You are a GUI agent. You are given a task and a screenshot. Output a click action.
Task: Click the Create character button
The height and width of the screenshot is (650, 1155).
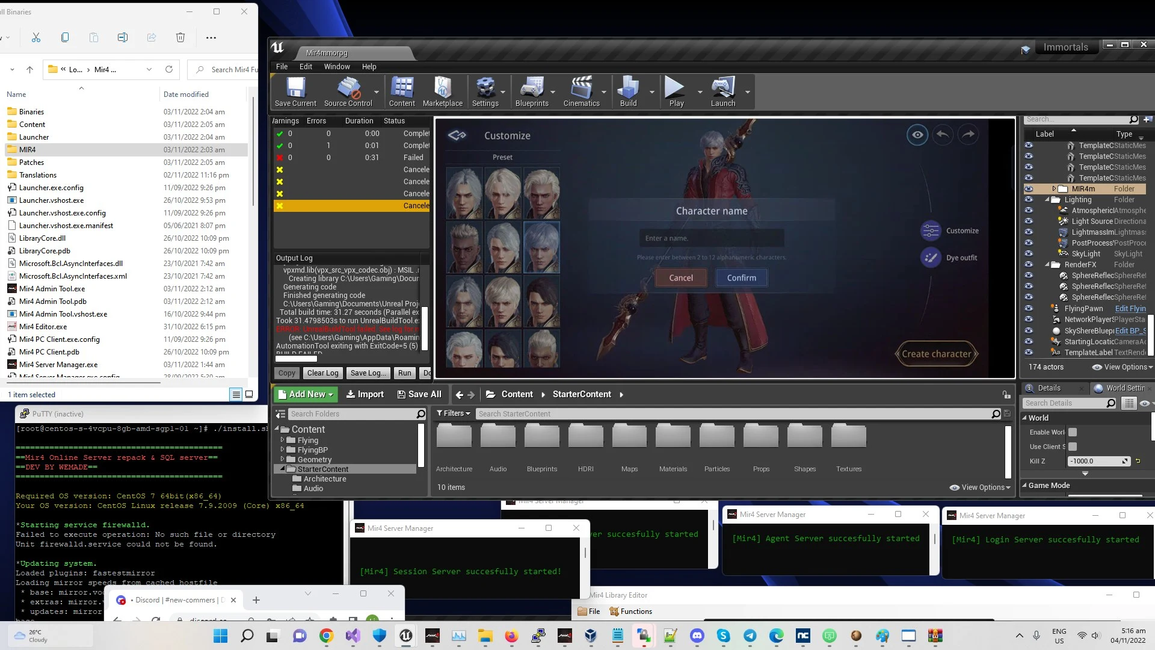(x=936, y=354)
